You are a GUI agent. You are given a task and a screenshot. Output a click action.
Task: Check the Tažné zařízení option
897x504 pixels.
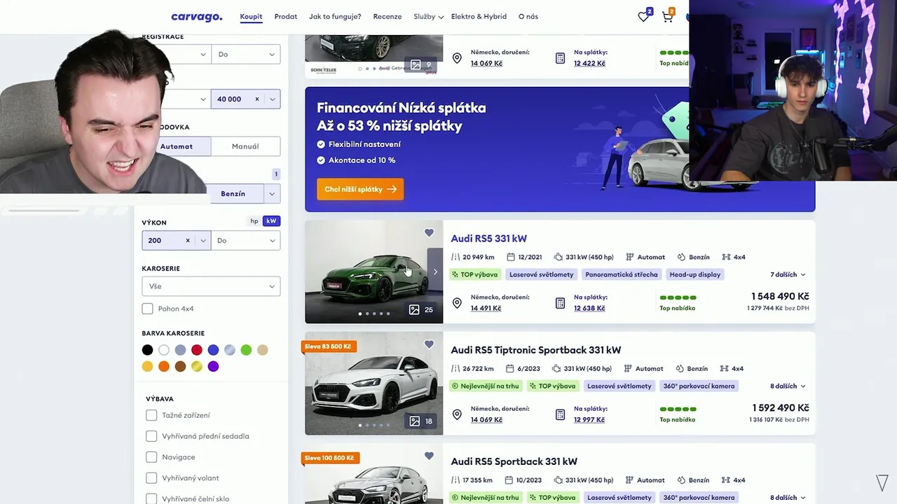pos(151,415)
